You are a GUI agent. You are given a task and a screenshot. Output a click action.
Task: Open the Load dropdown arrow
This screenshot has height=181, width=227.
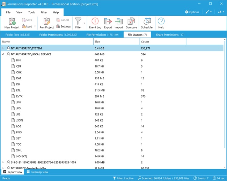pos(35,26)
